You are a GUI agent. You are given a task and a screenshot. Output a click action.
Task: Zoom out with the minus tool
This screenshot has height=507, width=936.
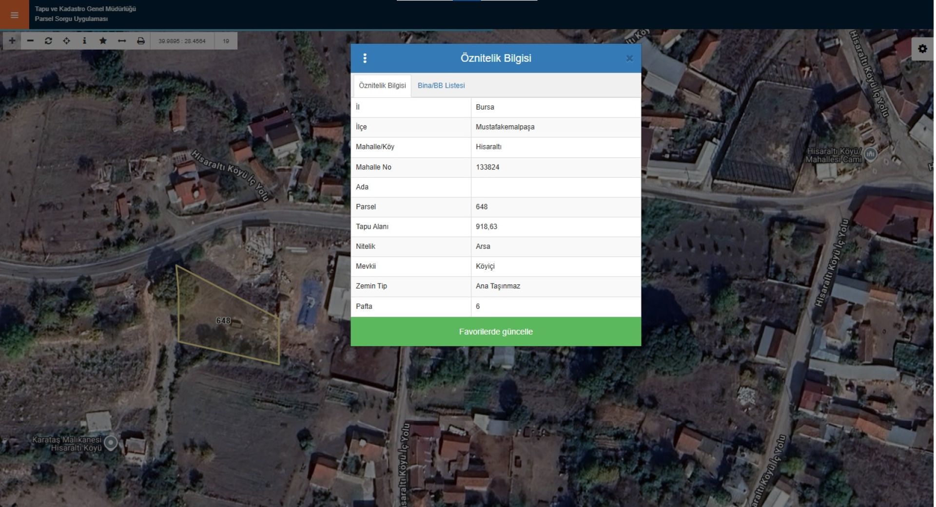pos(30,41)
